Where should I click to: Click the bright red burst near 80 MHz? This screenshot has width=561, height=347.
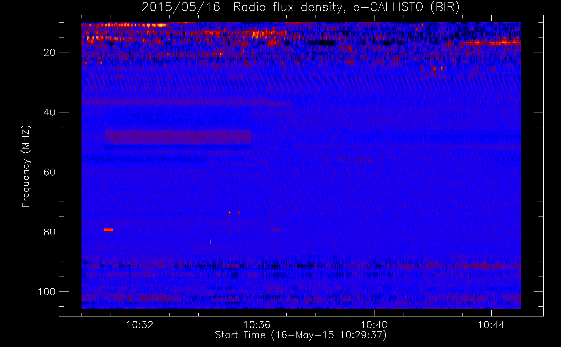(109, 229)
